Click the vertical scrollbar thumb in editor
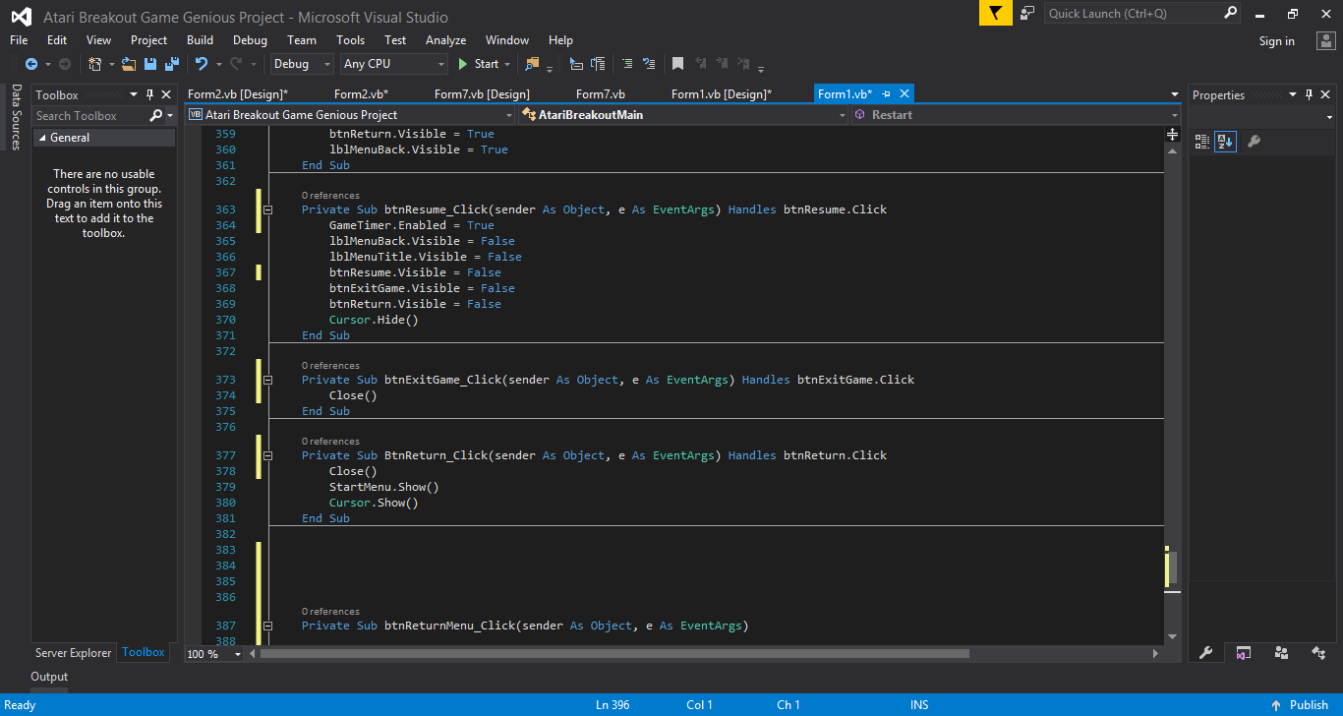The width and height of the screenshot is (1343, 716). coord(1173,568)
